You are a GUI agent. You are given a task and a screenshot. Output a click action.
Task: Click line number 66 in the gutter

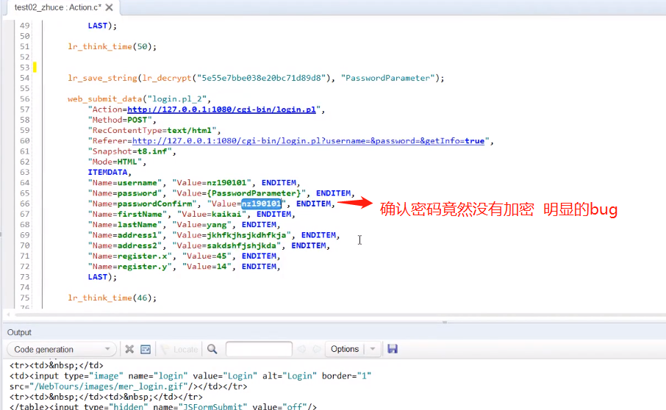[x=25, y=204]
